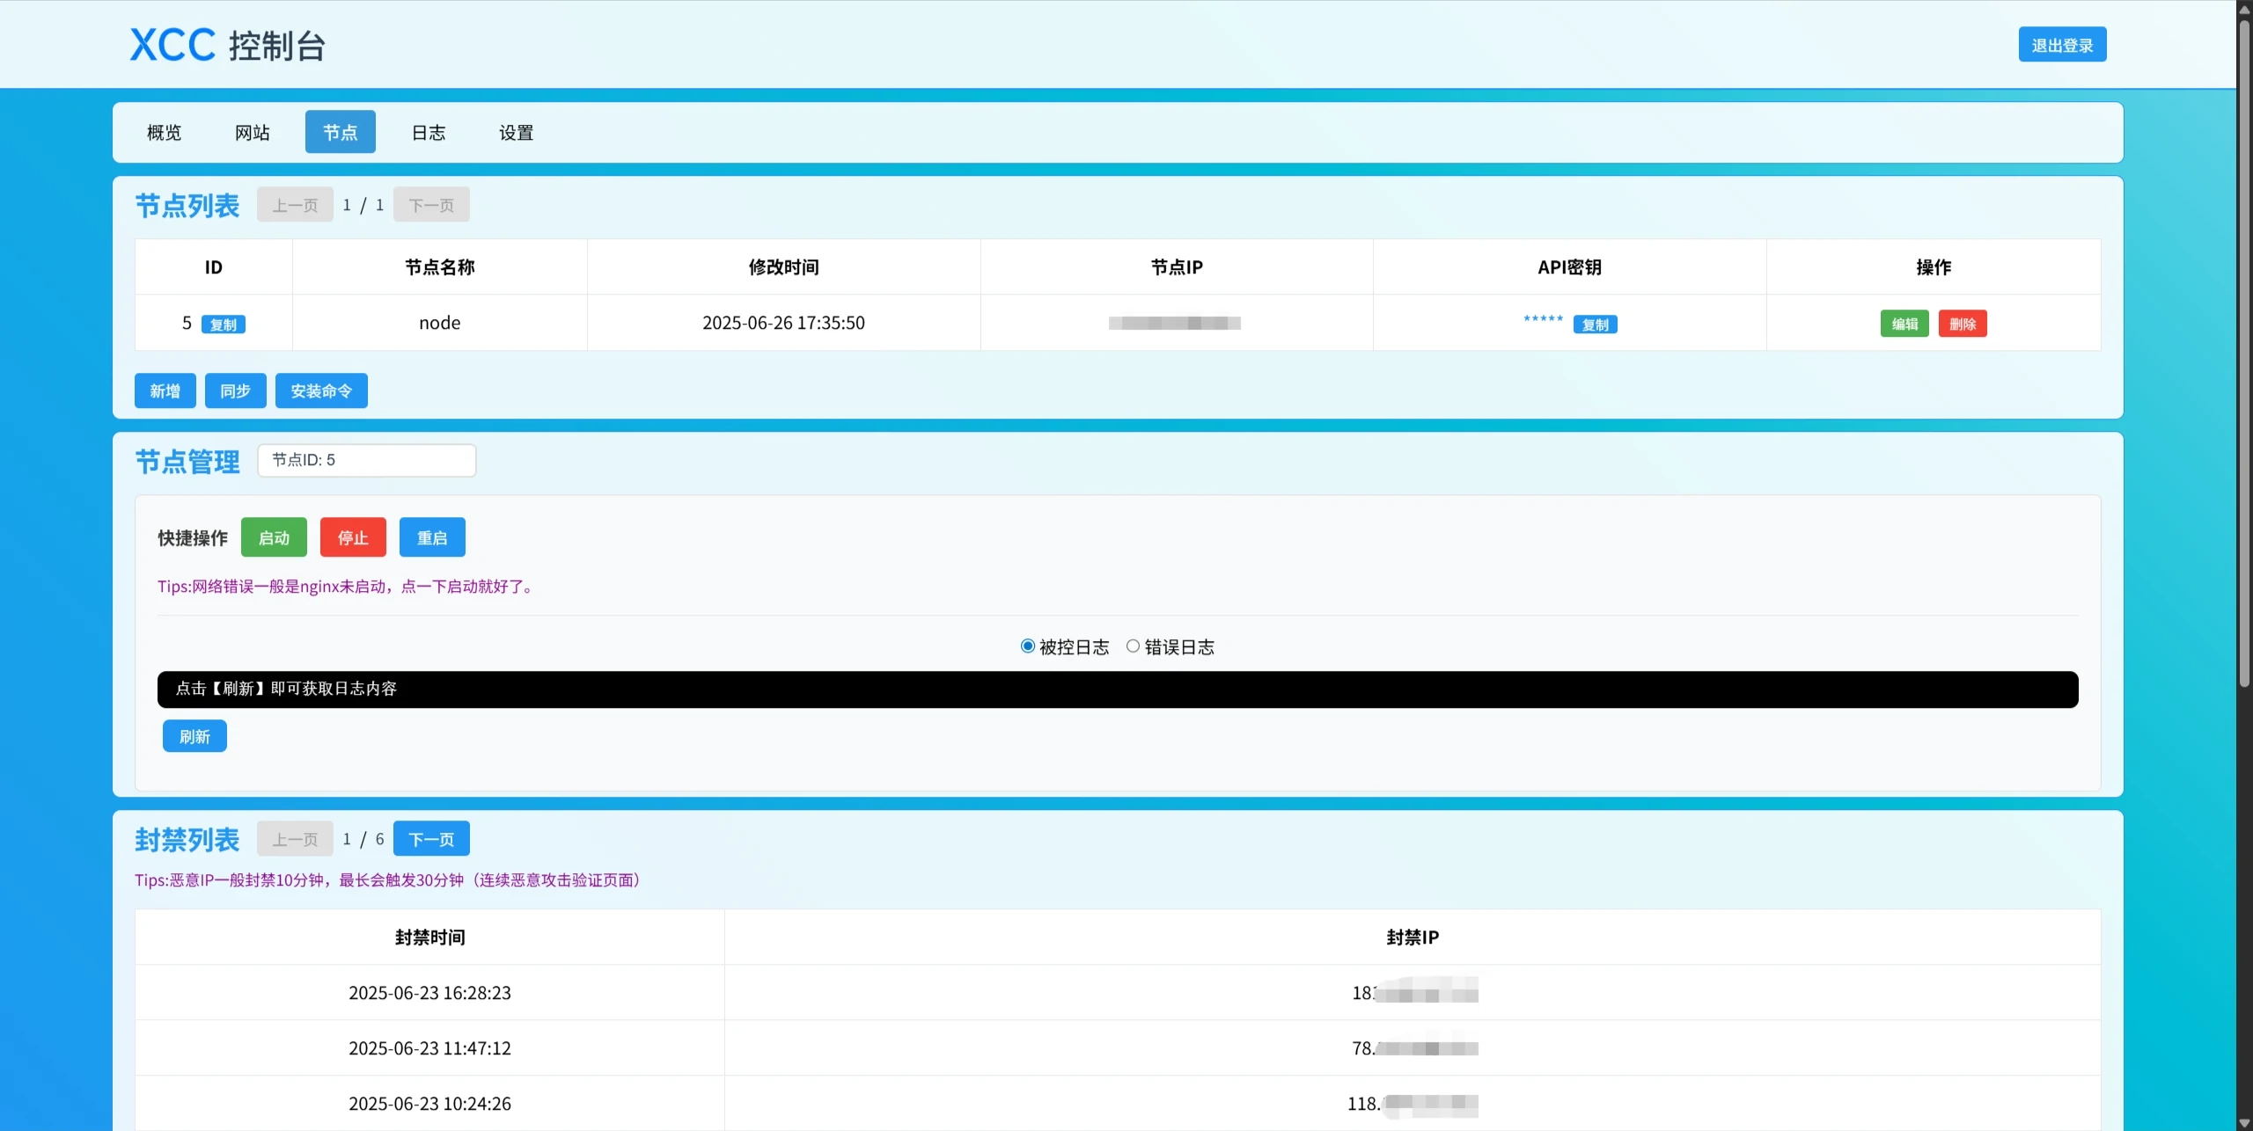This screenshot has width=2253, height=1131.
Task: Click the 退出登录 button
Action: pos(2061,45)
